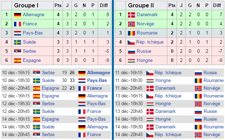The image size is (225, 140).
Task: Click the Serbian flag in the standings row
Action: point(18,51)
